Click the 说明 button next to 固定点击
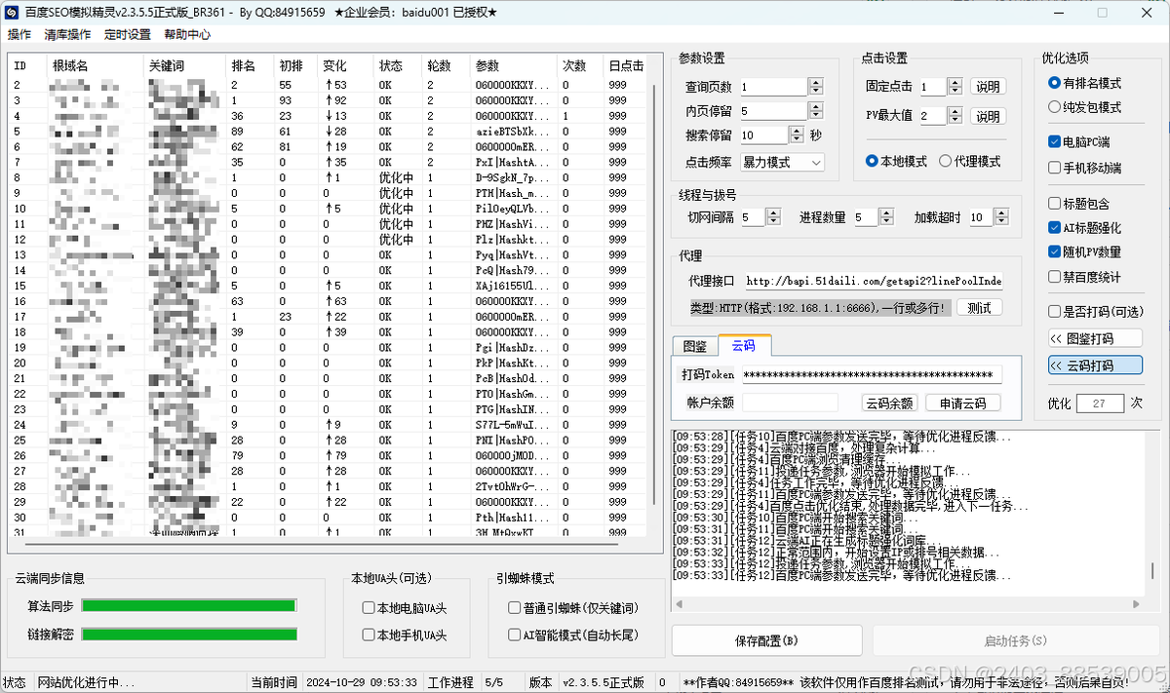1170x693 pixels. coord(988,86)
